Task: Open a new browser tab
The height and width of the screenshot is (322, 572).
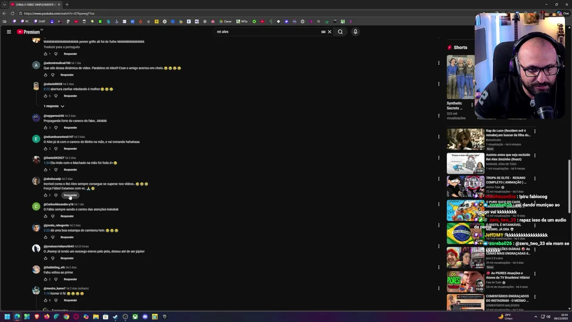Action: [67, 4]
